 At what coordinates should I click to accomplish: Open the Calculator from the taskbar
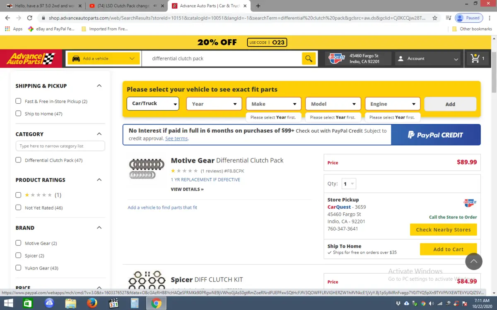[x=134, y=303]
